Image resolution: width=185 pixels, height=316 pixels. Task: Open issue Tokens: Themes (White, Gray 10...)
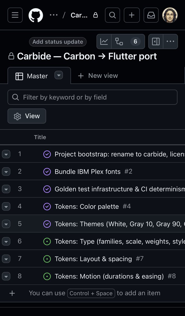pos(120,224)
